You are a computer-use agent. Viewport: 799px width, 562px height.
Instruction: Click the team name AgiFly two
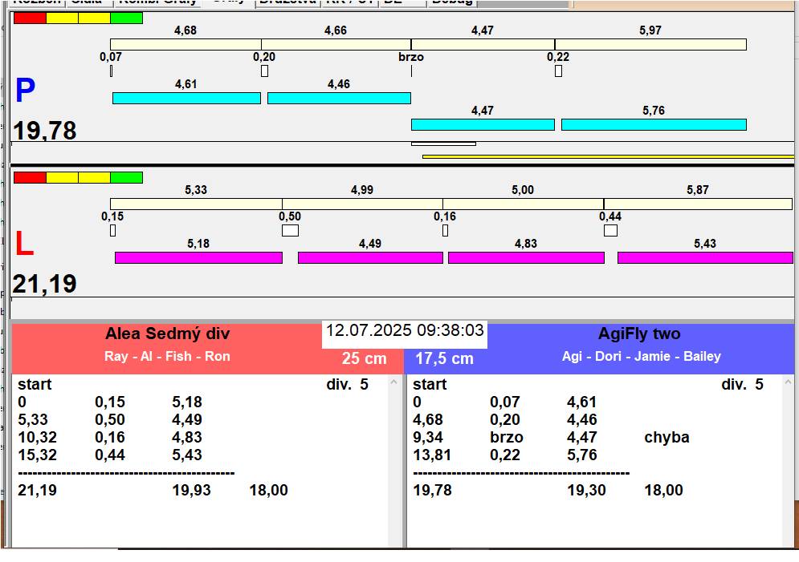tap(639, 334)
